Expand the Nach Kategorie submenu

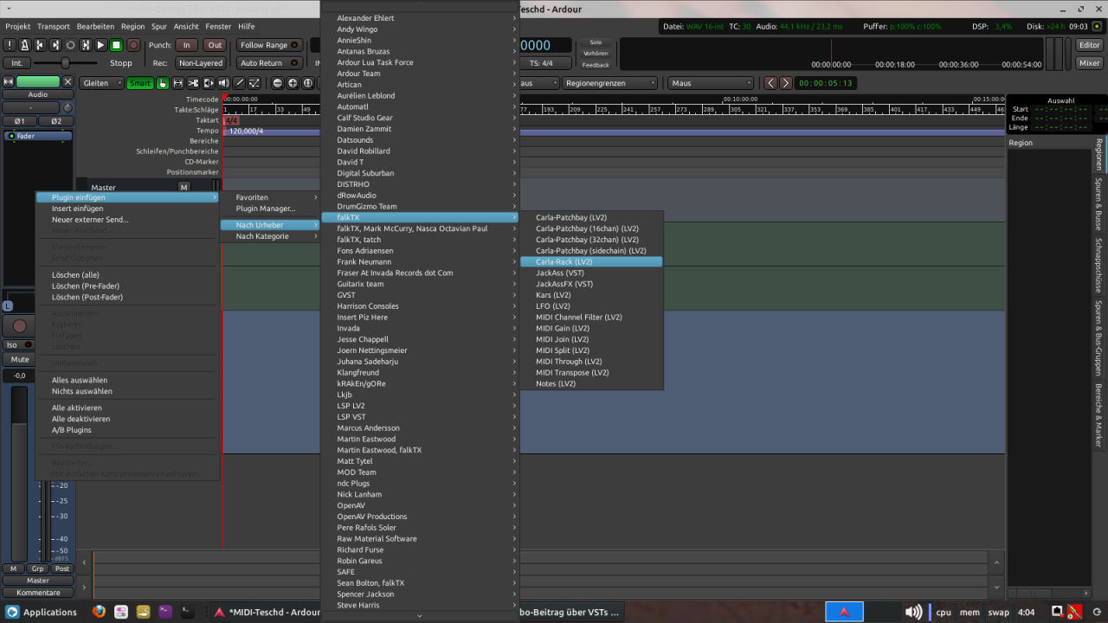[271, 236]
